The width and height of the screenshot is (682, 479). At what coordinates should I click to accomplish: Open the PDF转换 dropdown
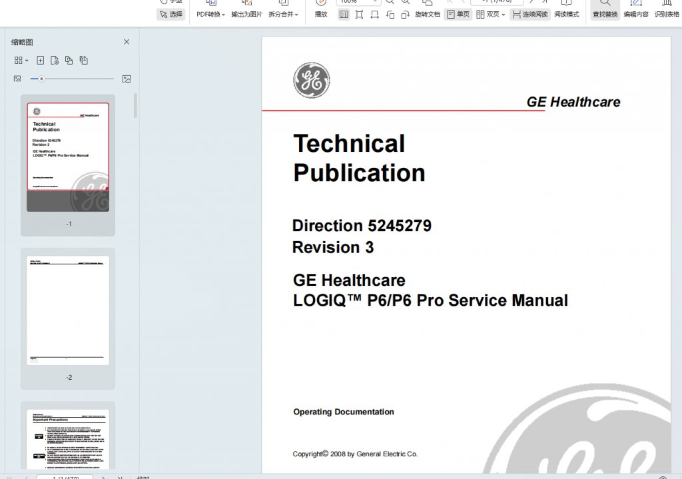tap(210, 15)
